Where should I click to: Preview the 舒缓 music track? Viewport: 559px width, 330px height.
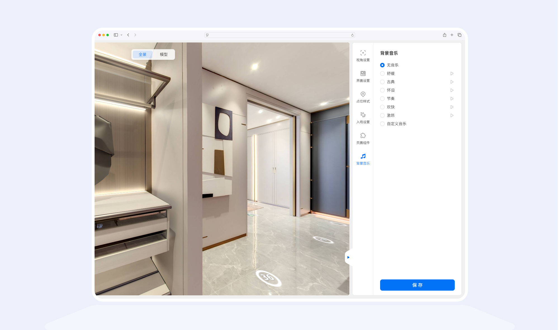(452, 73)
